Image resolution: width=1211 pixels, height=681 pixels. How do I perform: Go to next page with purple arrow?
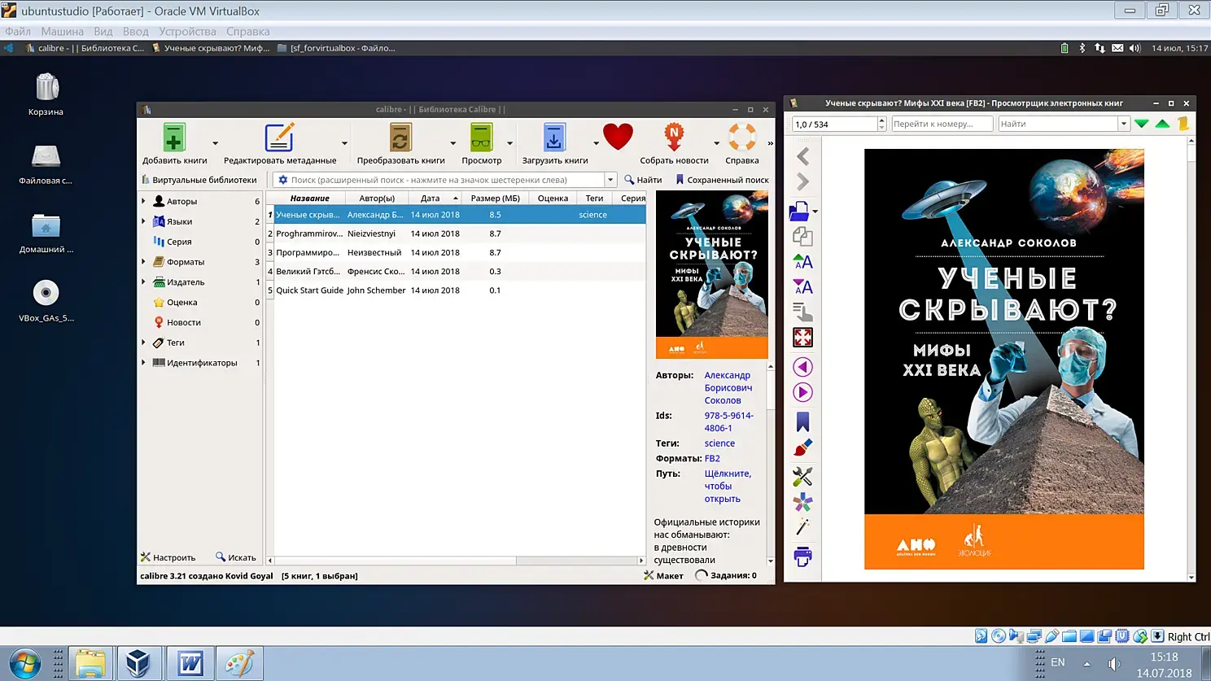802,392
